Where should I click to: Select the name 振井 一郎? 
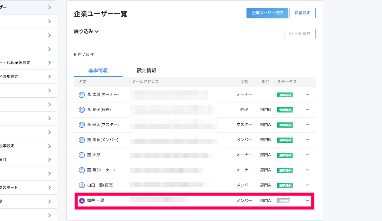coord(96,200)
